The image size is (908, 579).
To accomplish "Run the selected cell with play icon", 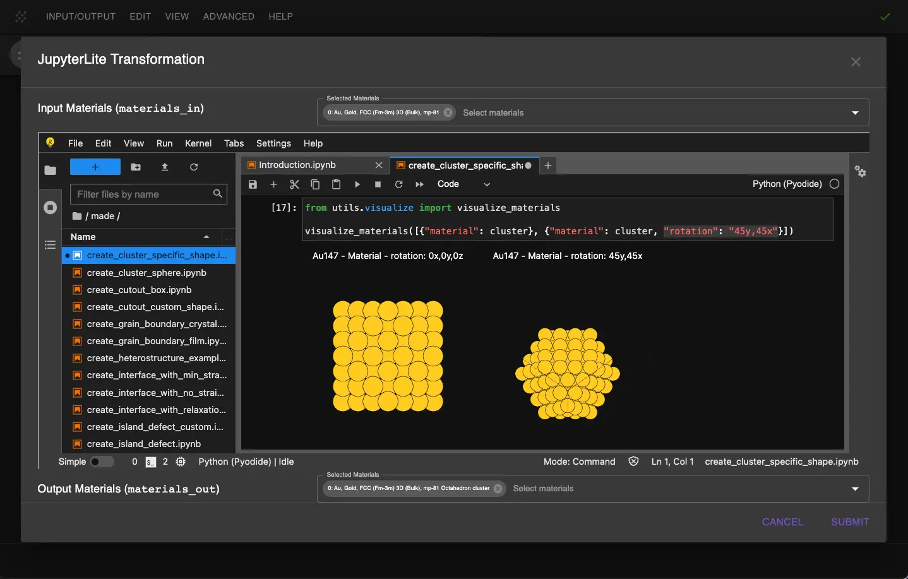I will [x=357, y=184].
